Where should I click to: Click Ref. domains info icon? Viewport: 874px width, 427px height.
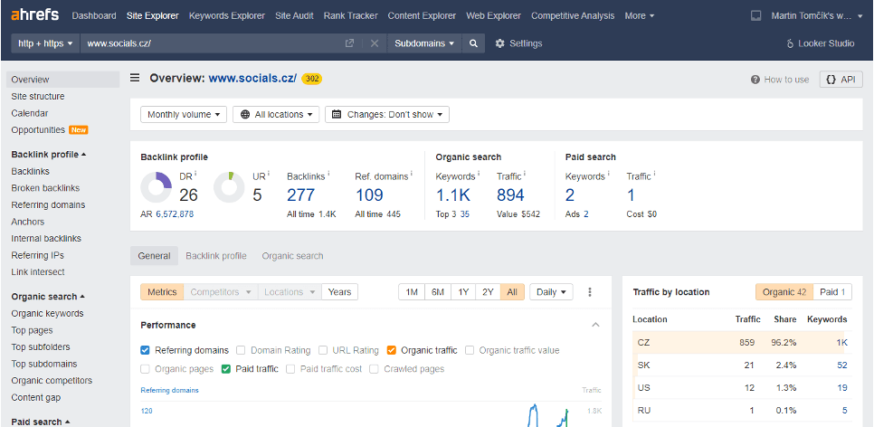[x=412, y=174]
